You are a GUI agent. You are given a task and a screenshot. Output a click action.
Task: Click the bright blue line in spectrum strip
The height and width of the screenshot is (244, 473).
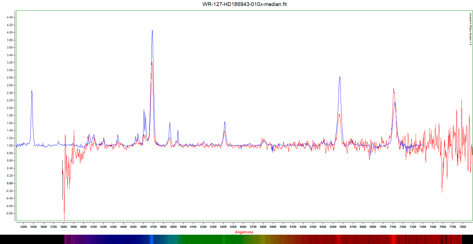[151, 239]
